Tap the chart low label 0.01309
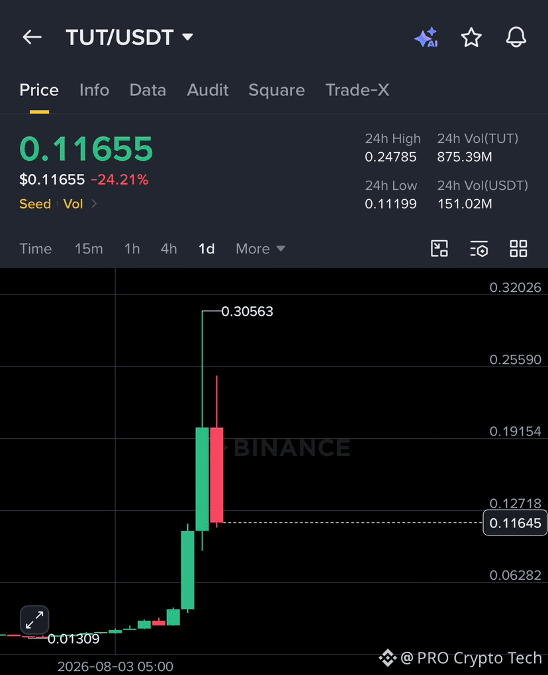The width and height of the screenshot is (548, 675). click(73, 639)
